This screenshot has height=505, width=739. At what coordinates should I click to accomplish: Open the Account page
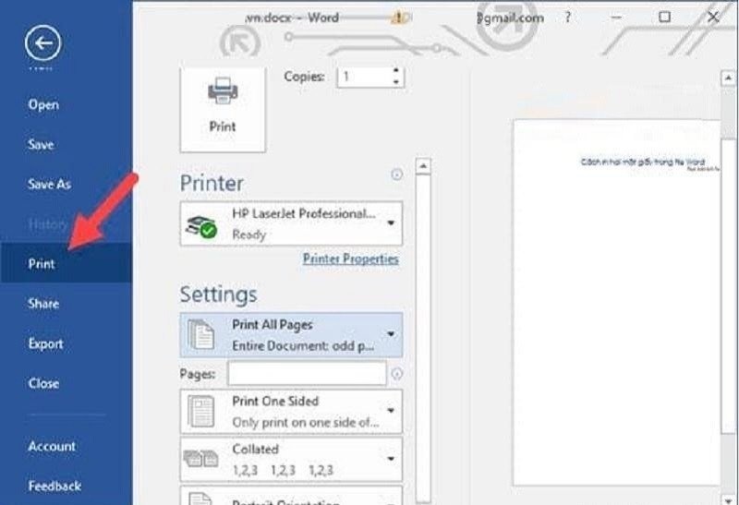(52, 446)
